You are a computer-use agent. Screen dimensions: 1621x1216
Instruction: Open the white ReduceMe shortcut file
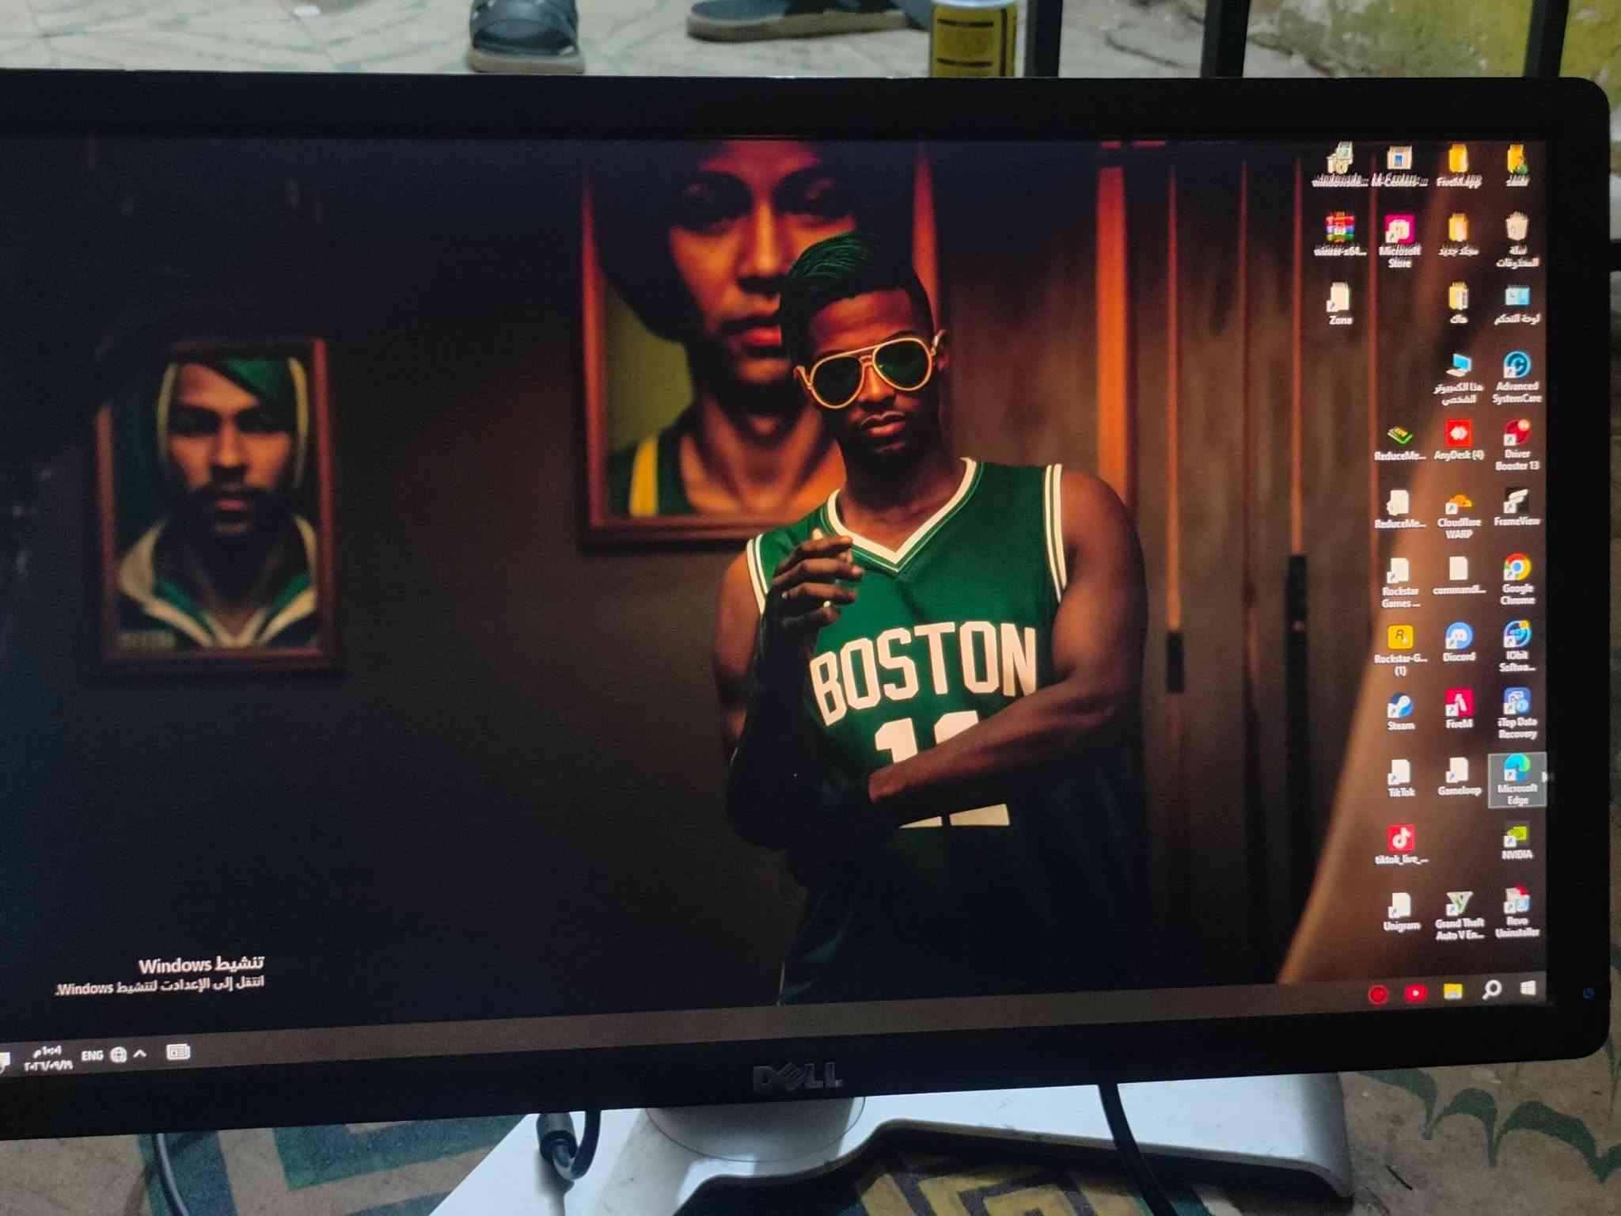pyautogui.click(x=1399, y=509)
